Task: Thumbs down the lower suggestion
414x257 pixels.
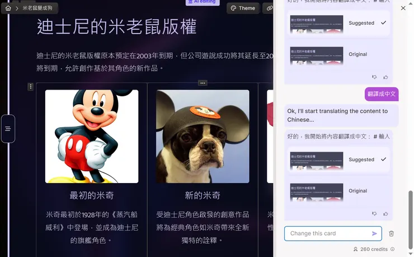Action: coord(374,214)
